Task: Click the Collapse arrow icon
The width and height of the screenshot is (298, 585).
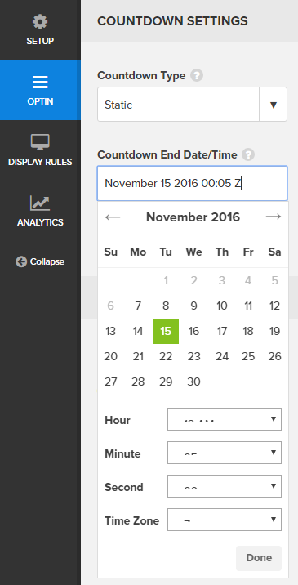Action: pyautogui.click(x=21, y=261)
